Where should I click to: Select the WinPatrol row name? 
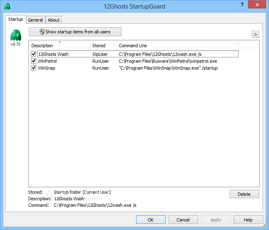47,61
